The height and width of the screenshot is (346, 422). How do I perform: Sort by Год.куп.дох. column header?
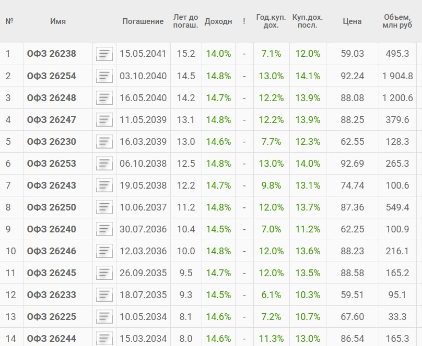point(271,21)
